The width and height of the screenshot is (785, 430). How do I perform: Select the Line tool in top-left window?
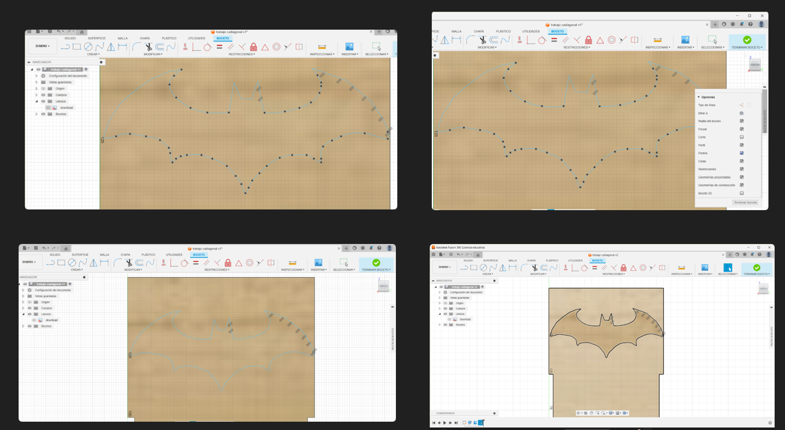click(65, 47)
